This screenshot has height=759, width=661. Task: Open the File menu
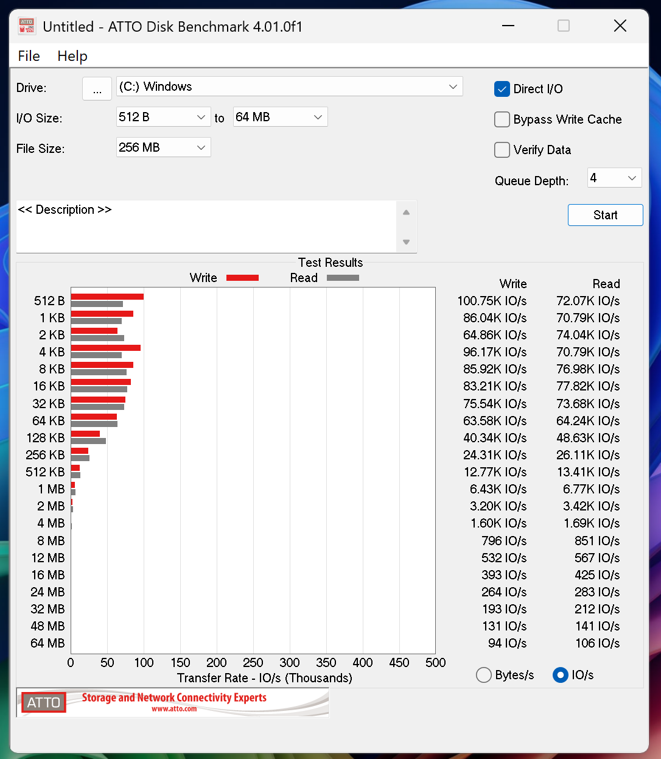29,56
